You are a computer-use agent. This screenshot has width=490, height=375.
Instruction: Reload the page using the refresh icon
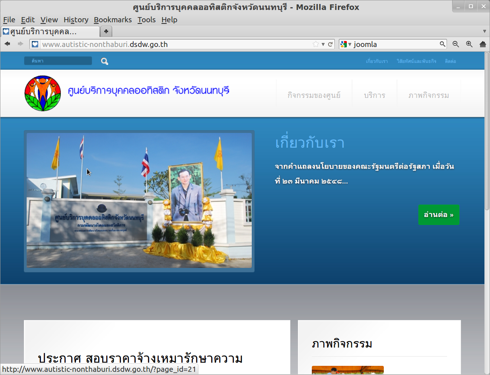pyautogui.click(x=330, y=44)
